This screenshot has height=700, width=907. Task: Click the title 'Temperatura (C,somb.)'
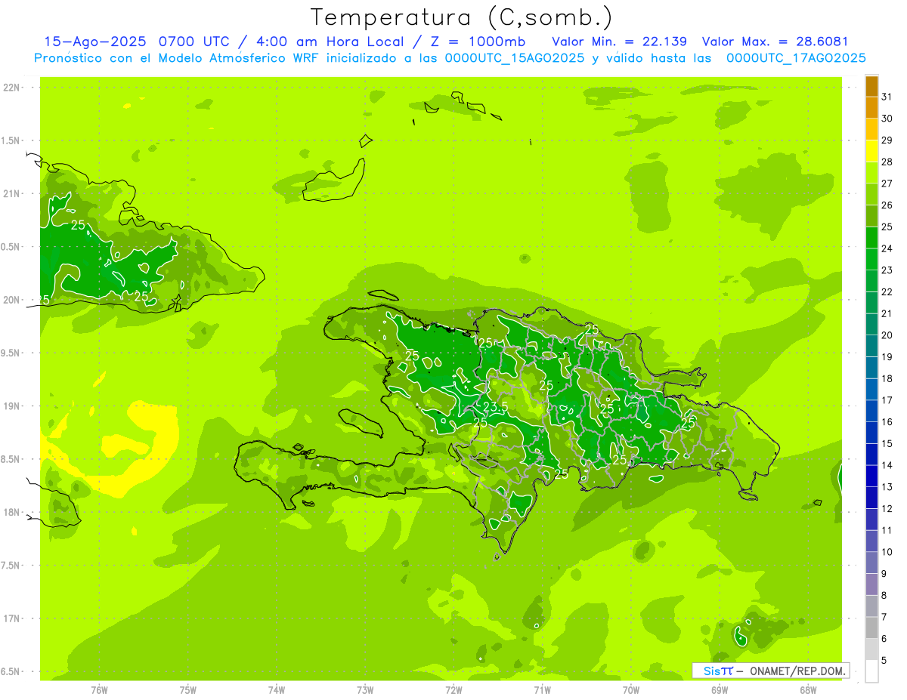pyautogui.click(x=461, y=17)
